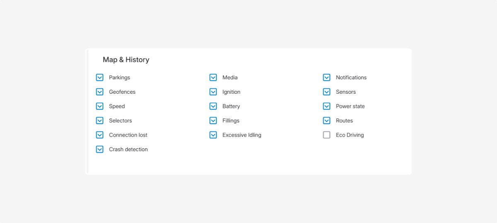This screenshot has width=497, height=223.
Task: Uncheck Excessive Idling checkbox
Action: tap(213, 135)
